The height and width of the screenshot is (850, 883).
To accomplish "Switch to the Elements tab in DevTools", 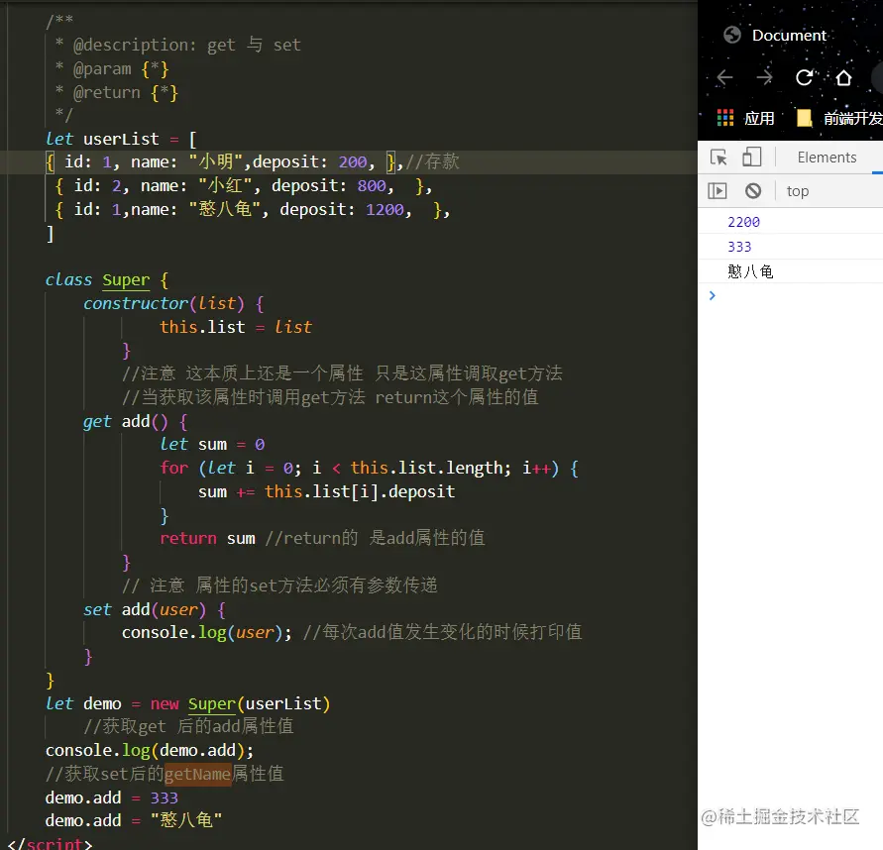I will [827, 157].
